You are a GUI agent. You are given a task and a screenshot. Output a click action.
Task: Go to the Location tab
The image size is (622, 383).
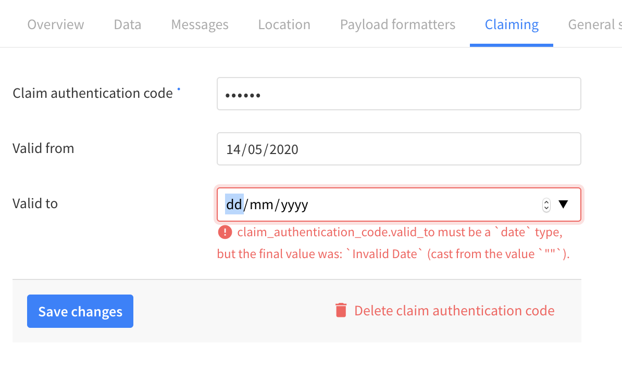click(284, 24)
